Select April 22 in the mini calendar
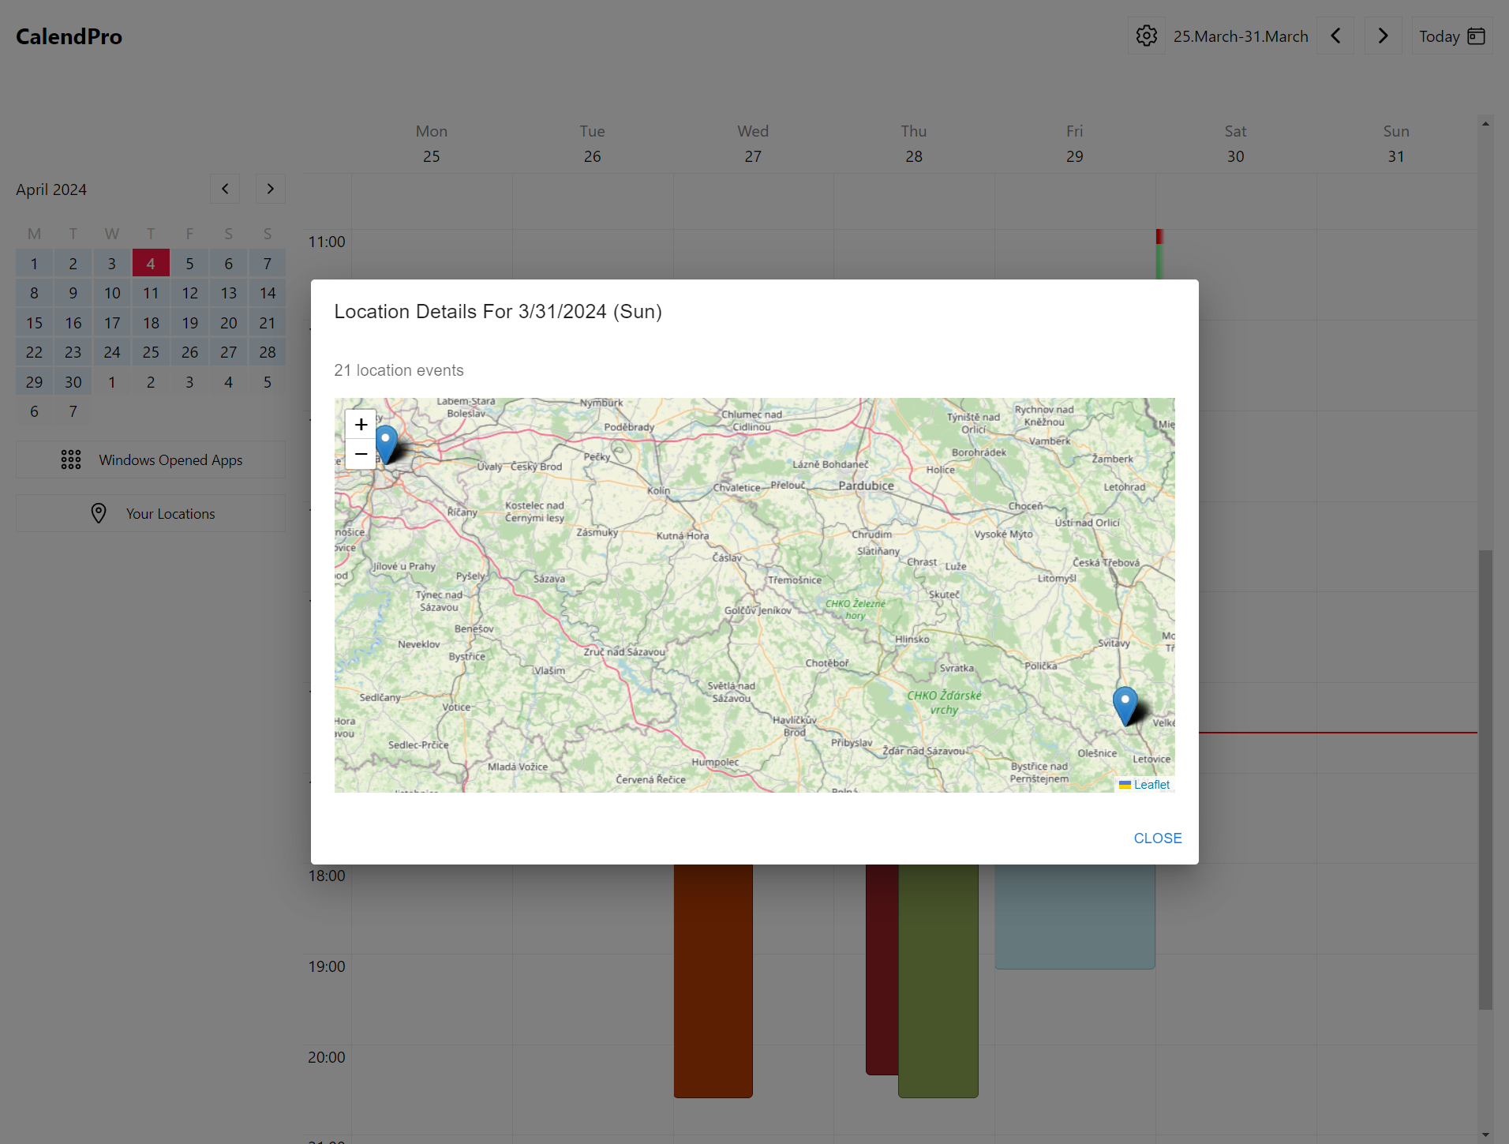1509x1144 pixels. [34, 352]
